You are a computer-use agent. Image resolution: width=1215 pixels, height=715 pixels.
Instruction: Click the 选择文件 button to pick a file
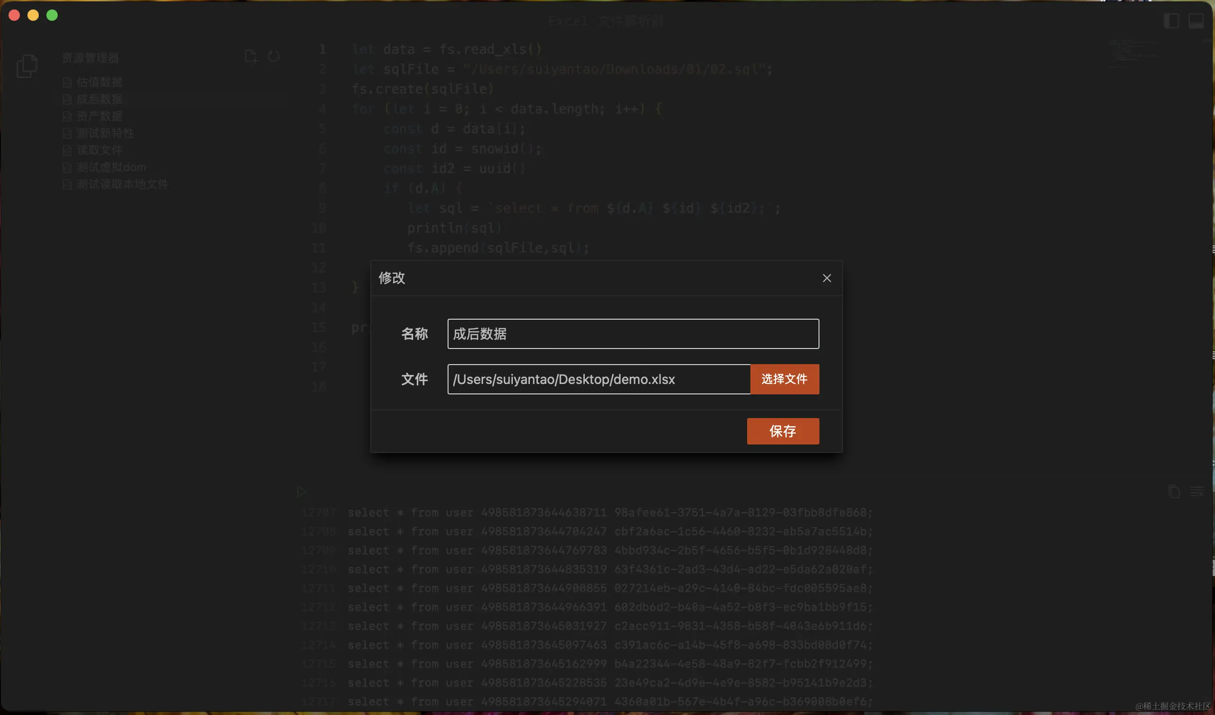point(784,379)
